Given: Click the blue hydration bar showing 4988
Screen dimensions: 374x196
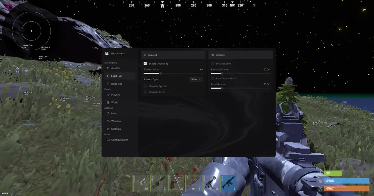Looking at the screenshot, I should (x=347, y=181).
